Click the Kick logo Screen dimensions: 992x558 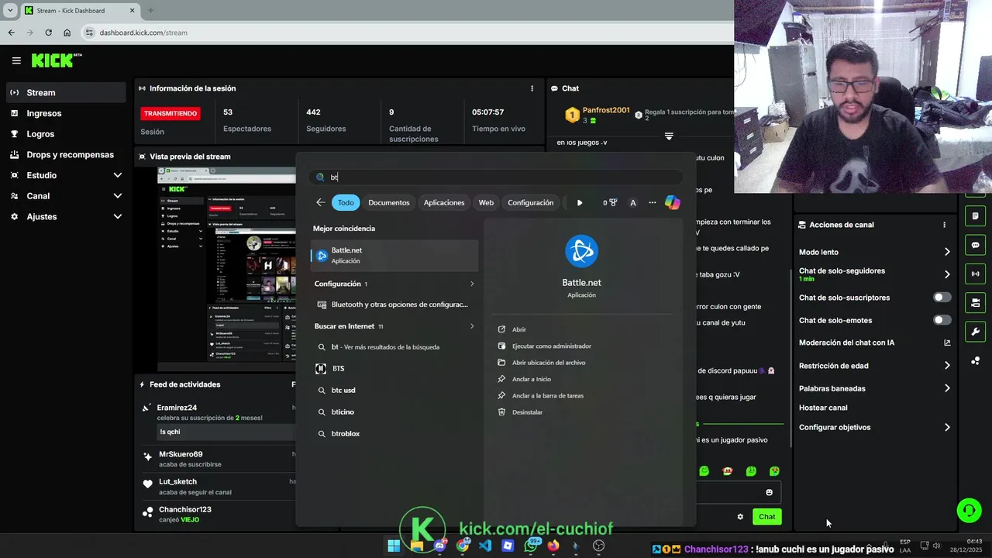57,60
